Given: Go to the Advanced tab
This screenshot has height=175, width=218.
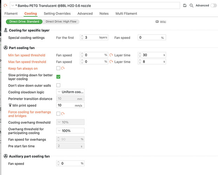Looking at the screenshot, I should point(85,13).
